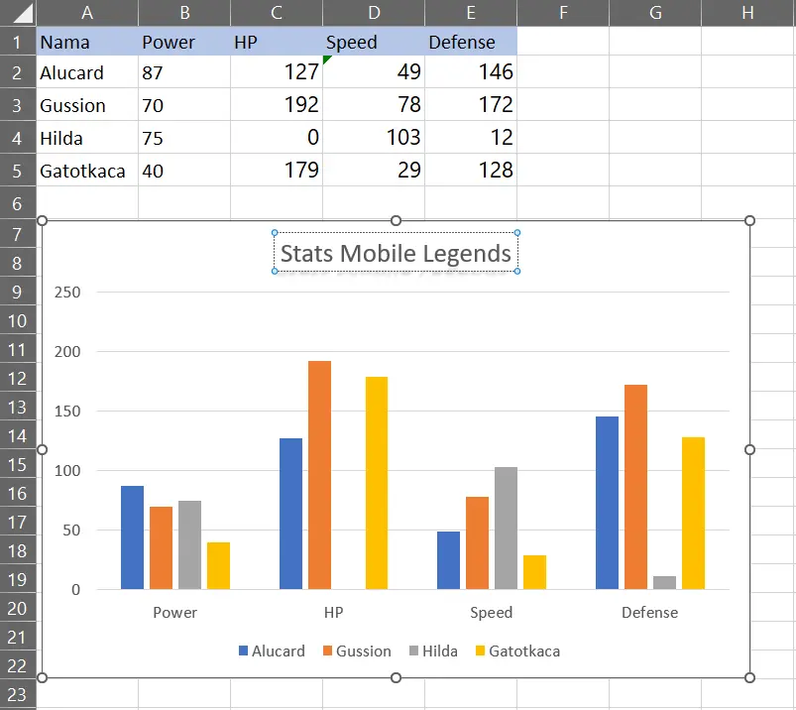Select column E header

(x=471, y=12)
